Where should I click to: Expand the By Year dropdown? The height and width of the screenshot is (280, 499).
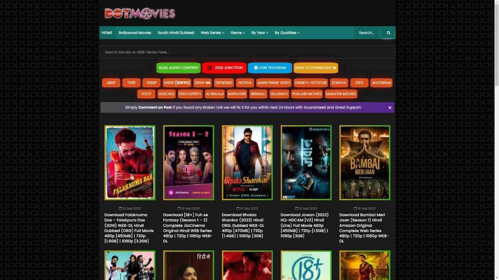(259, 33)
